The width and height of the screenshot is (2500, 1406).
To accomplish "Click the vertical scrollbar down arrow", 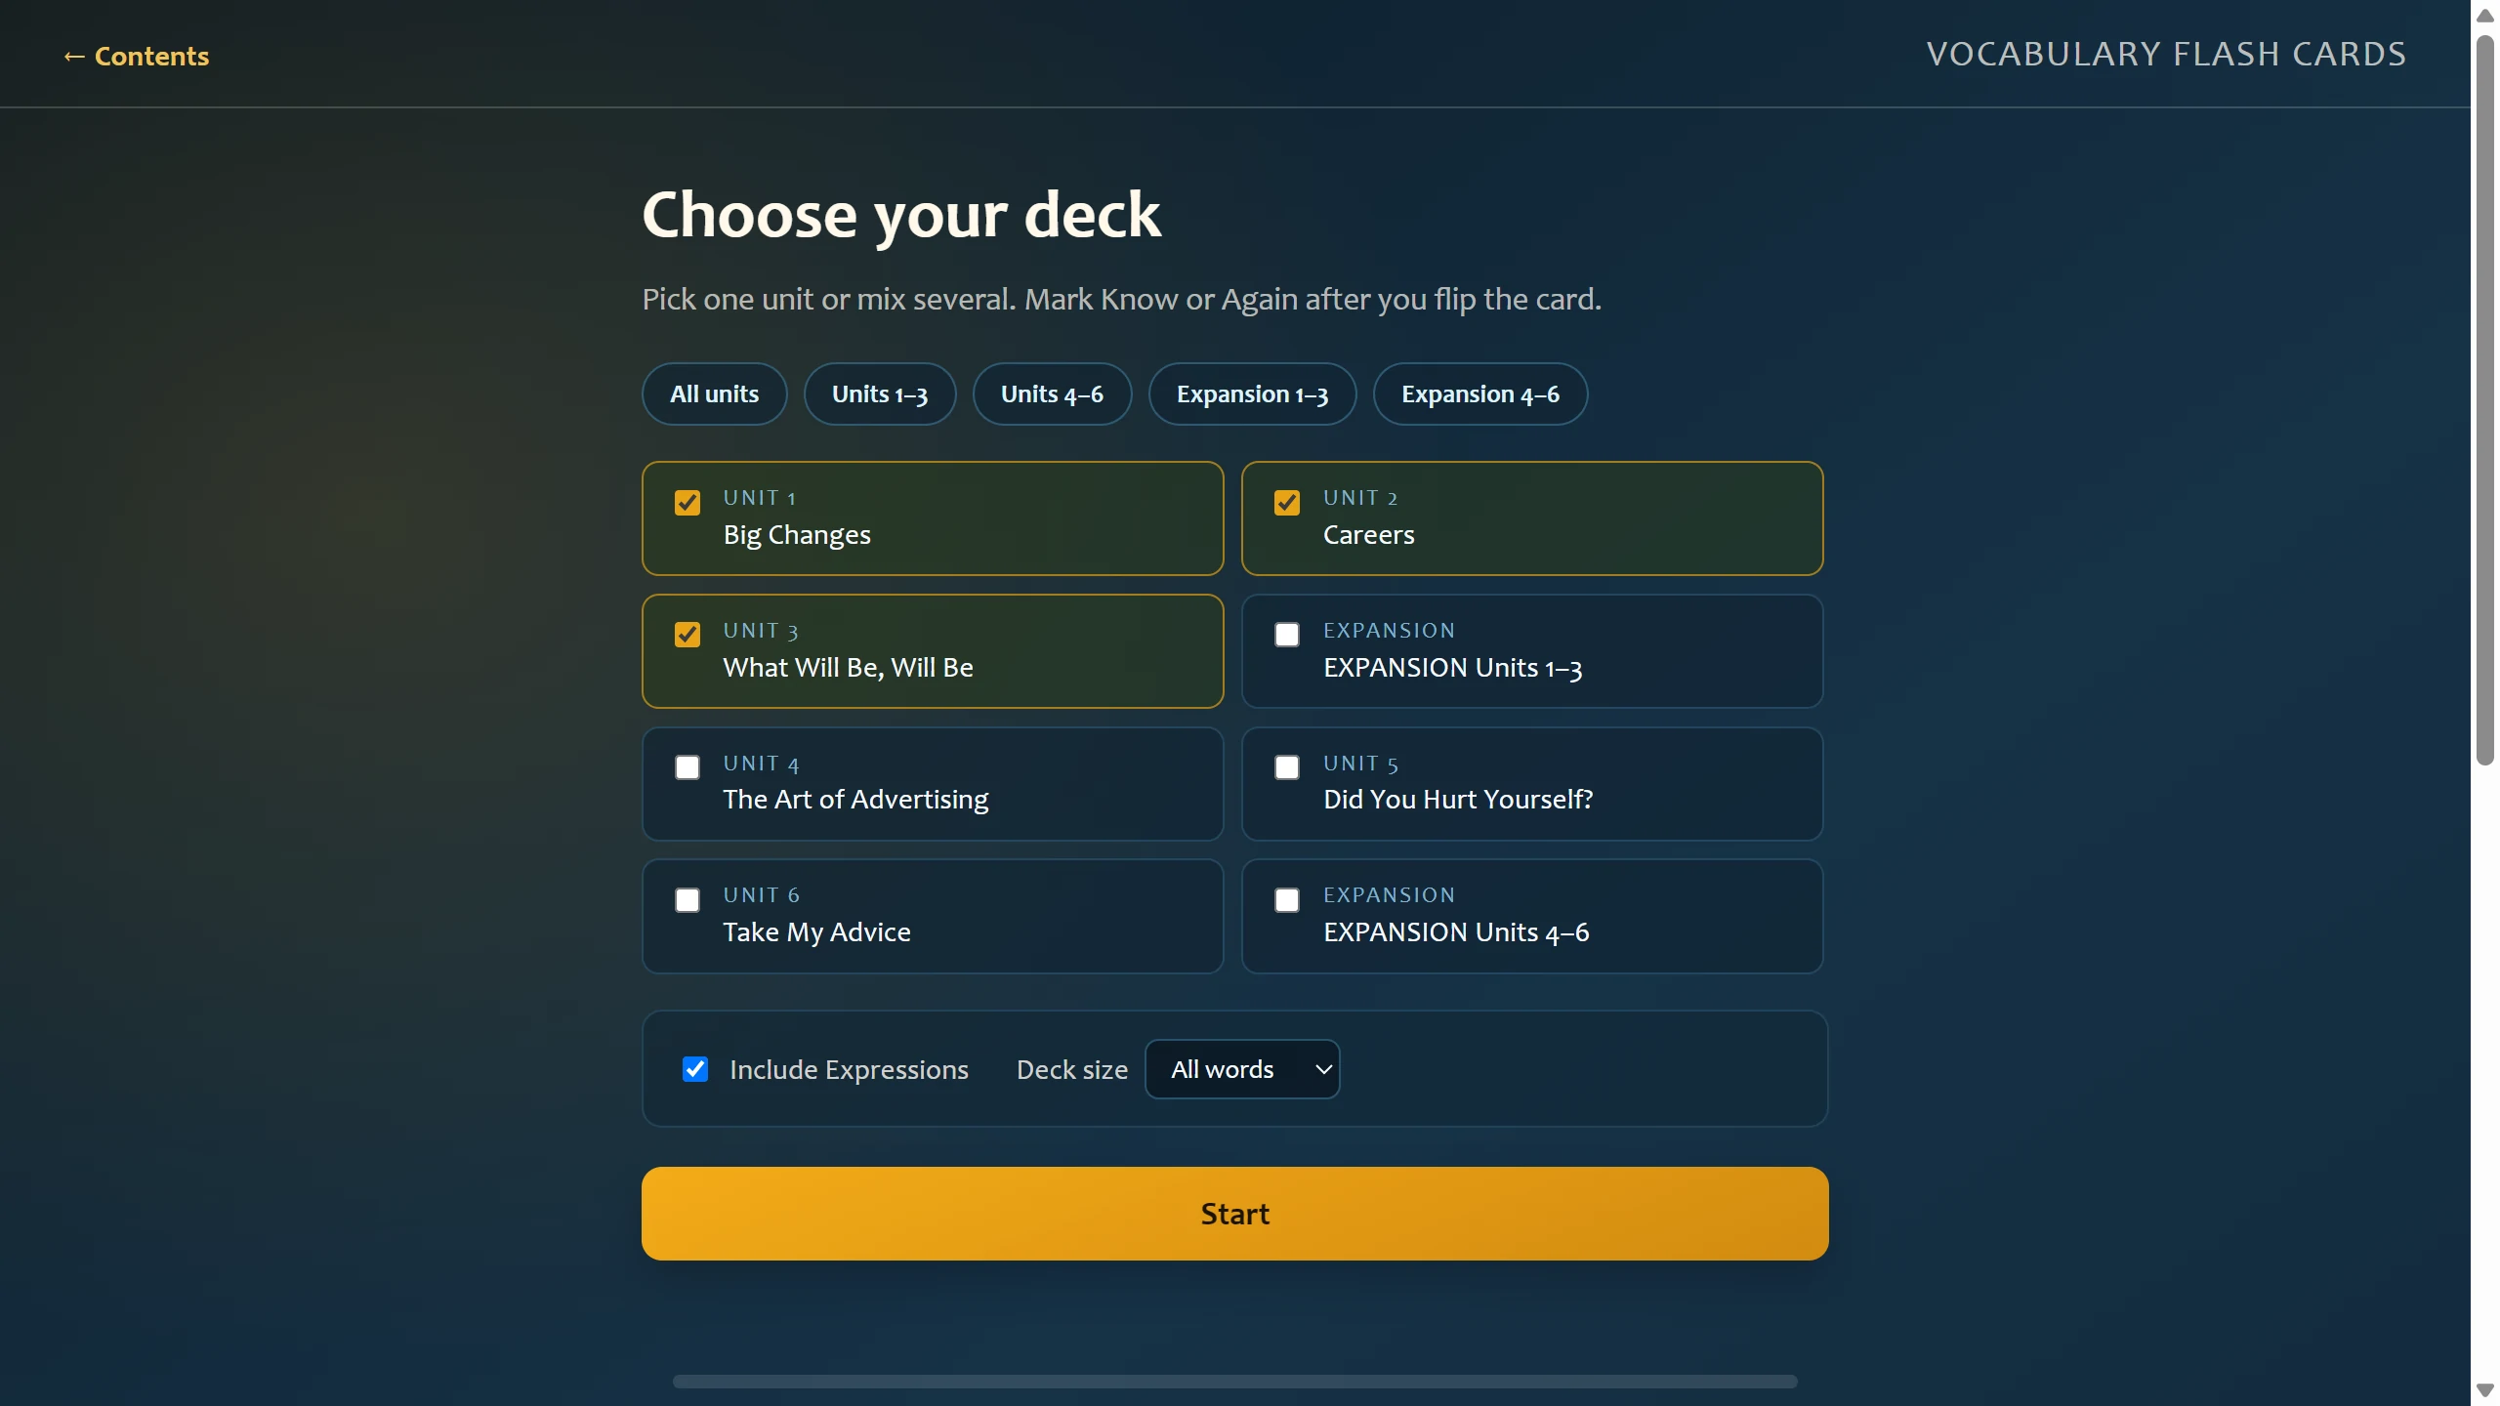I will tap(2485, 1390).
